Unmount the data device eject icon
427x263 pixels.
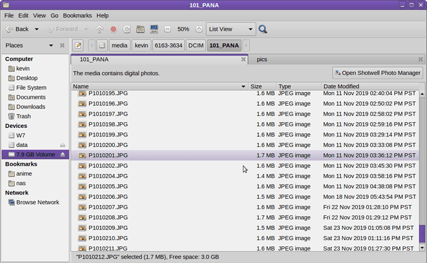pos(63,145)
